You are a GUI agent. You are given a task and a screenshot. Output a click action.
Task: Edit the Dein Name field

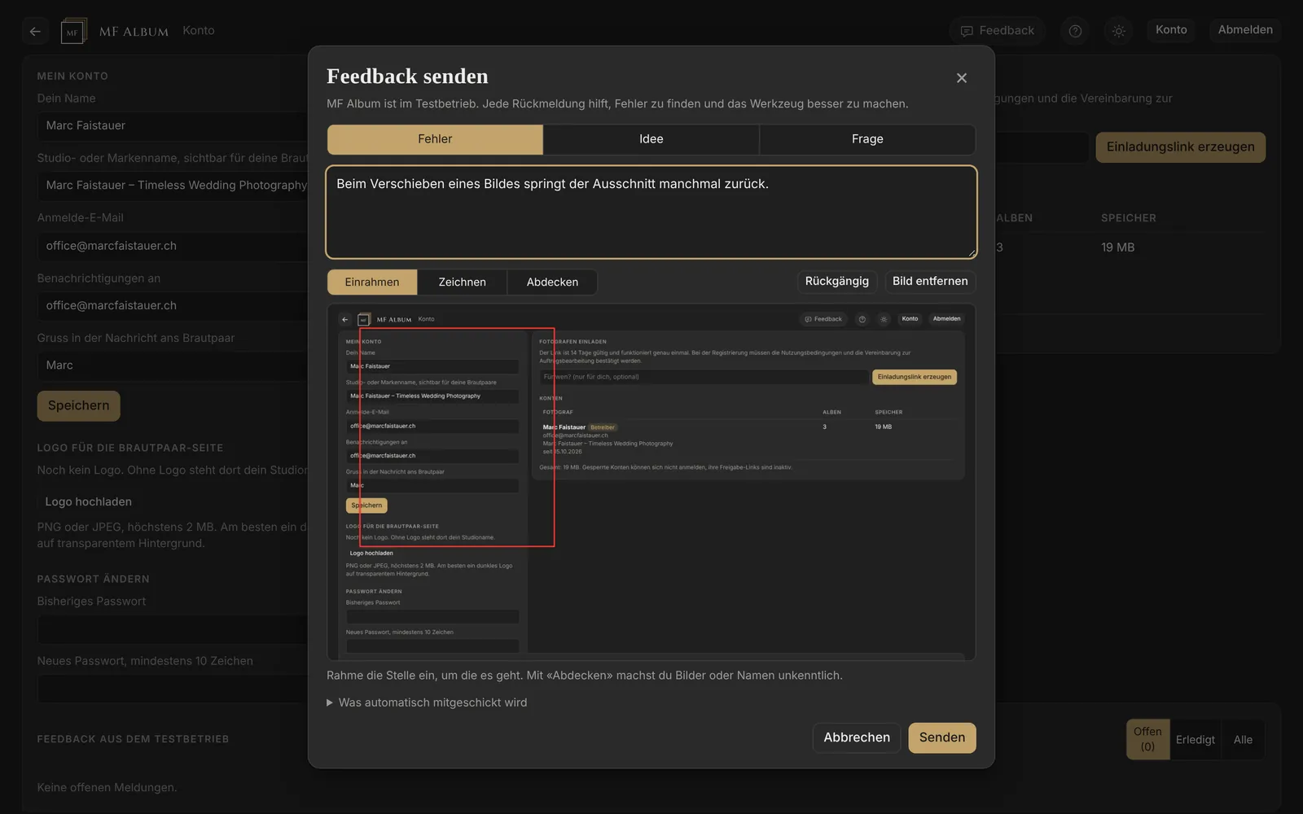pyautogui.click(x=173, y=126)
